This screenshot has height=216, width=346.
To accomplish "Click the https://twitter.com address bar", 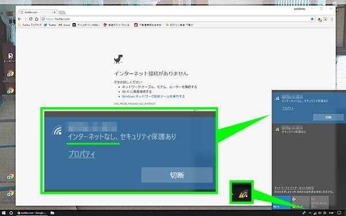I will click(x=176, y=19).
